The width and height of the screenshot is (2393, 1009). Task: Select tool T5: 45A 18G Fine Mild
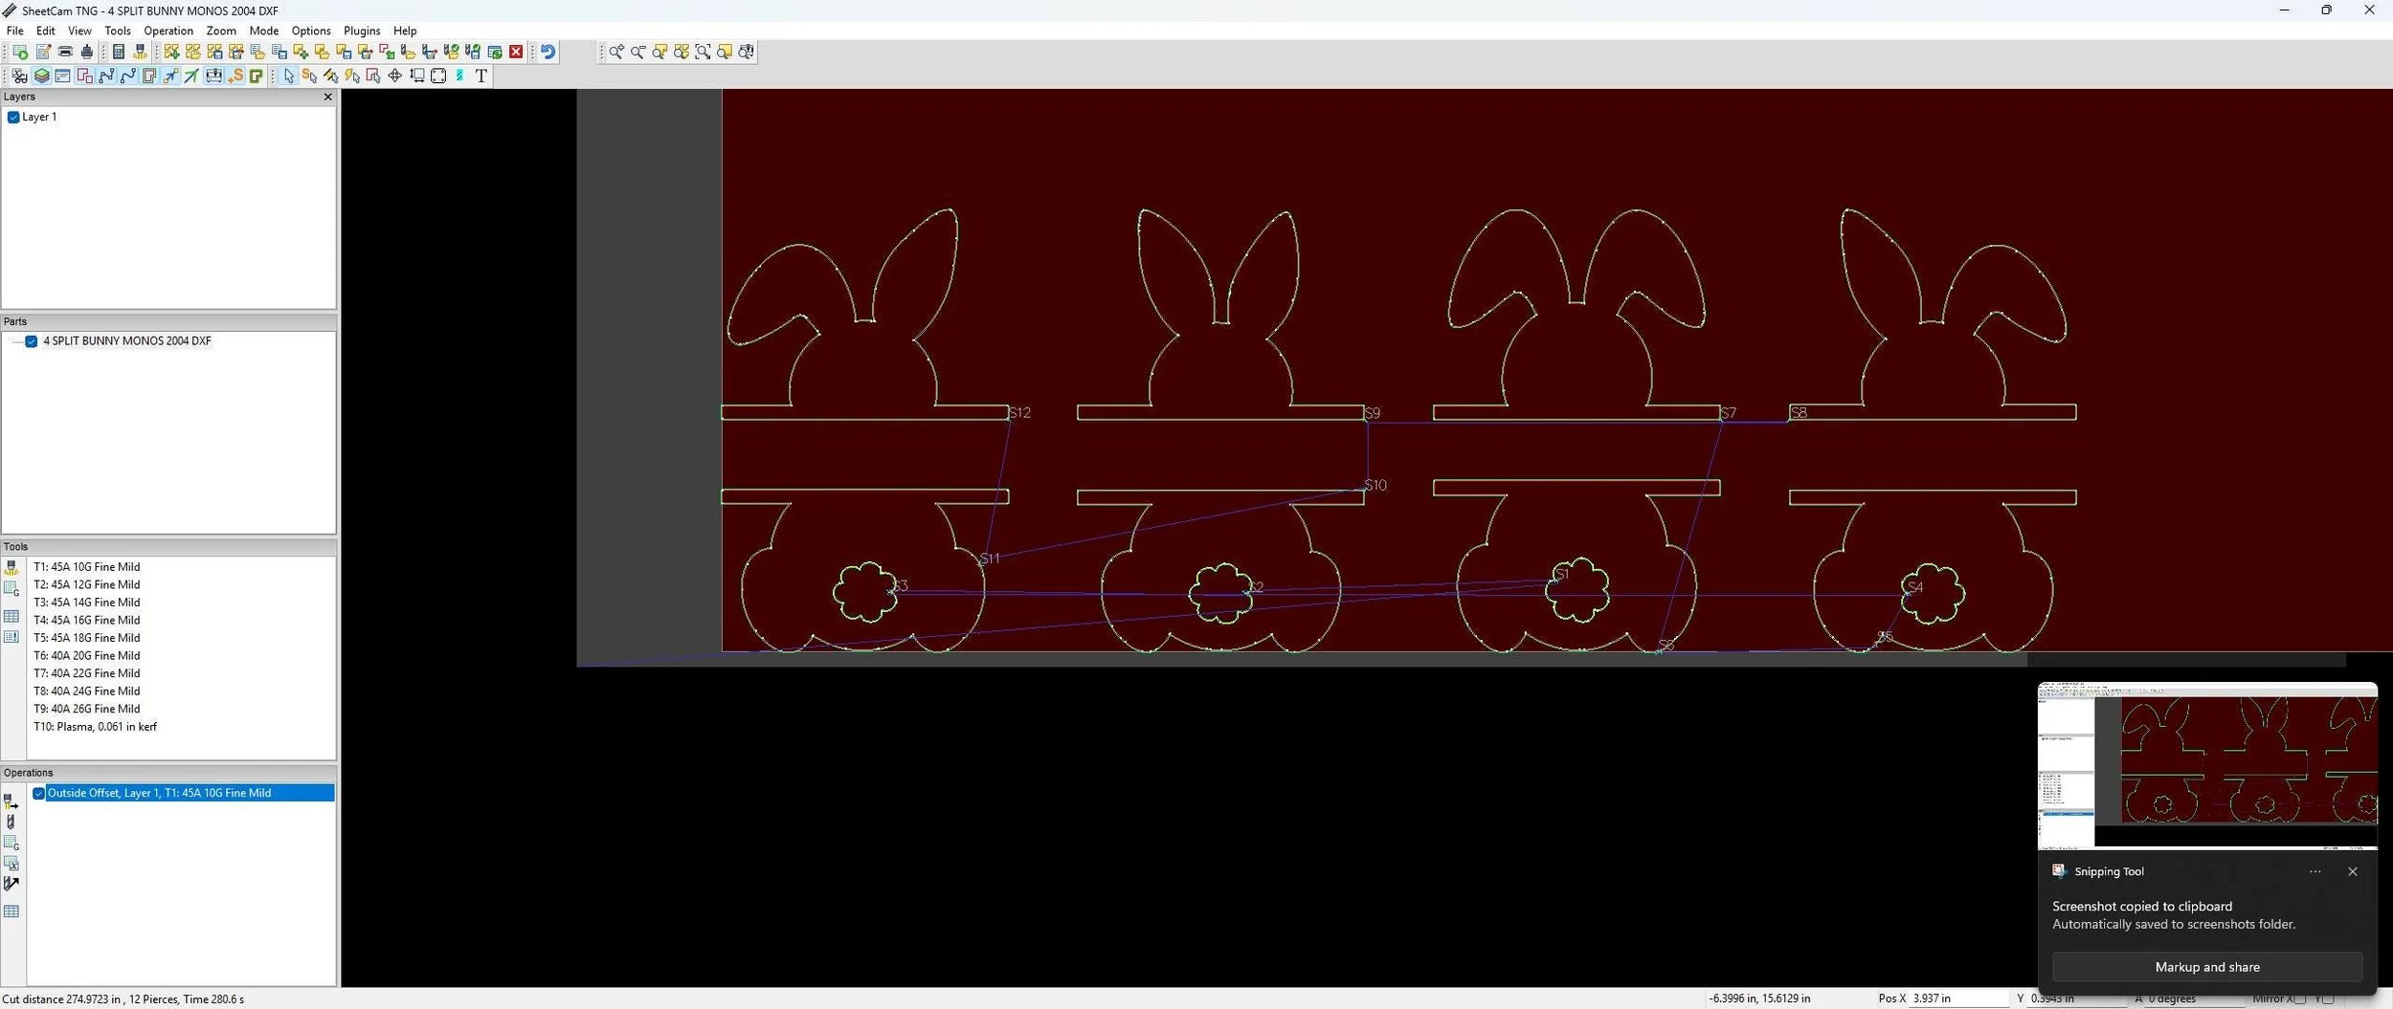[87, 638]
